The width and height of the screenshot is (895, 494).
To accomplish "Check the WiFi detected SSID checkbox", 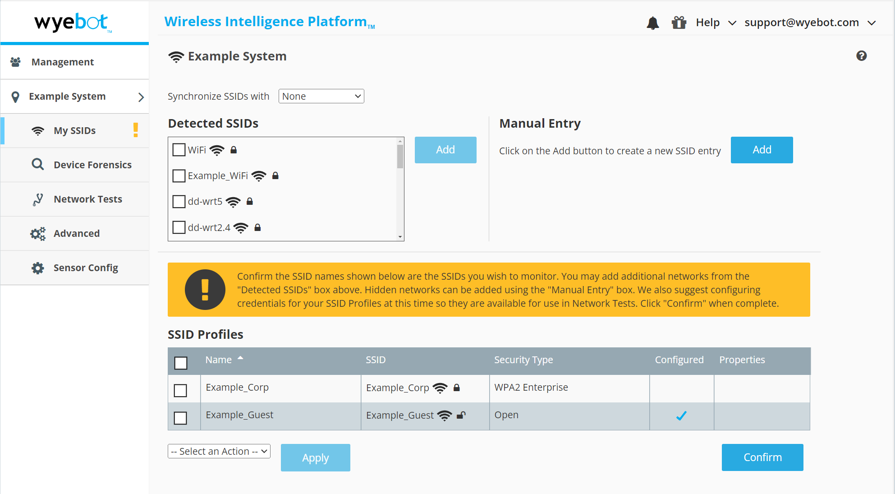I will pos(179,150).
